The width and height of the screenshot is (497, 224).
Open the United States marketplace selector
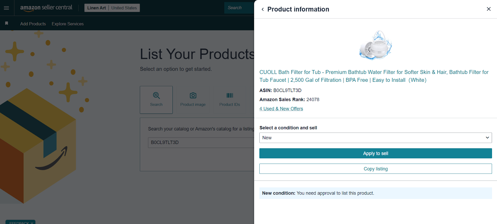124,7
